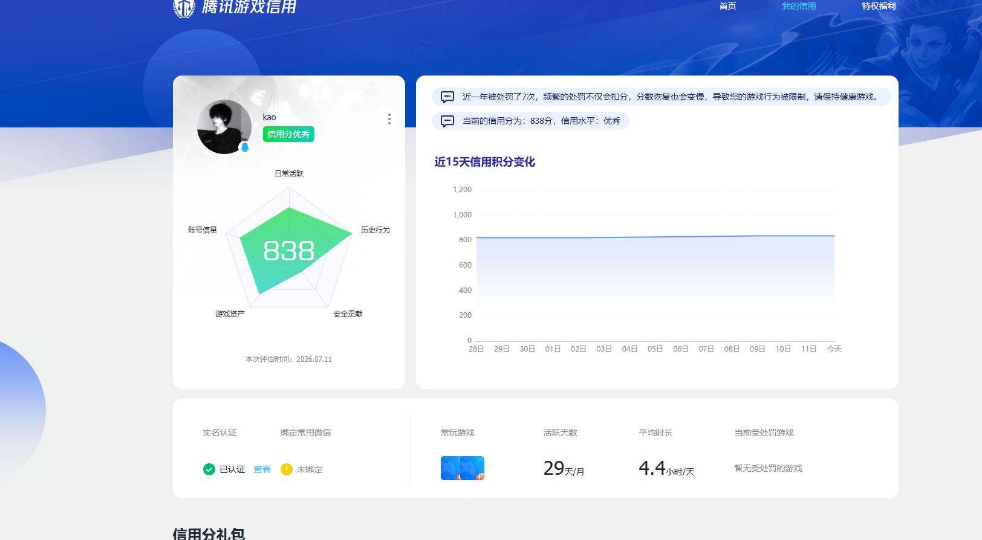Click the 安全贡献 radar label
This screenshot has width=982, height=540.
click(x=348, y=314)
